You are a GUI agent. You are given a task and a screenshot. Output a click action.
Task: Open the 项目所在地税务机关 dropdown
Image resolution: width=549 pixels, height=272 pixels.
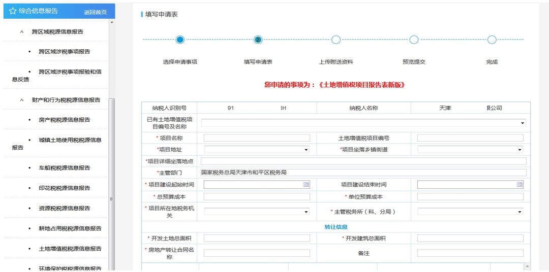[307, 212]
